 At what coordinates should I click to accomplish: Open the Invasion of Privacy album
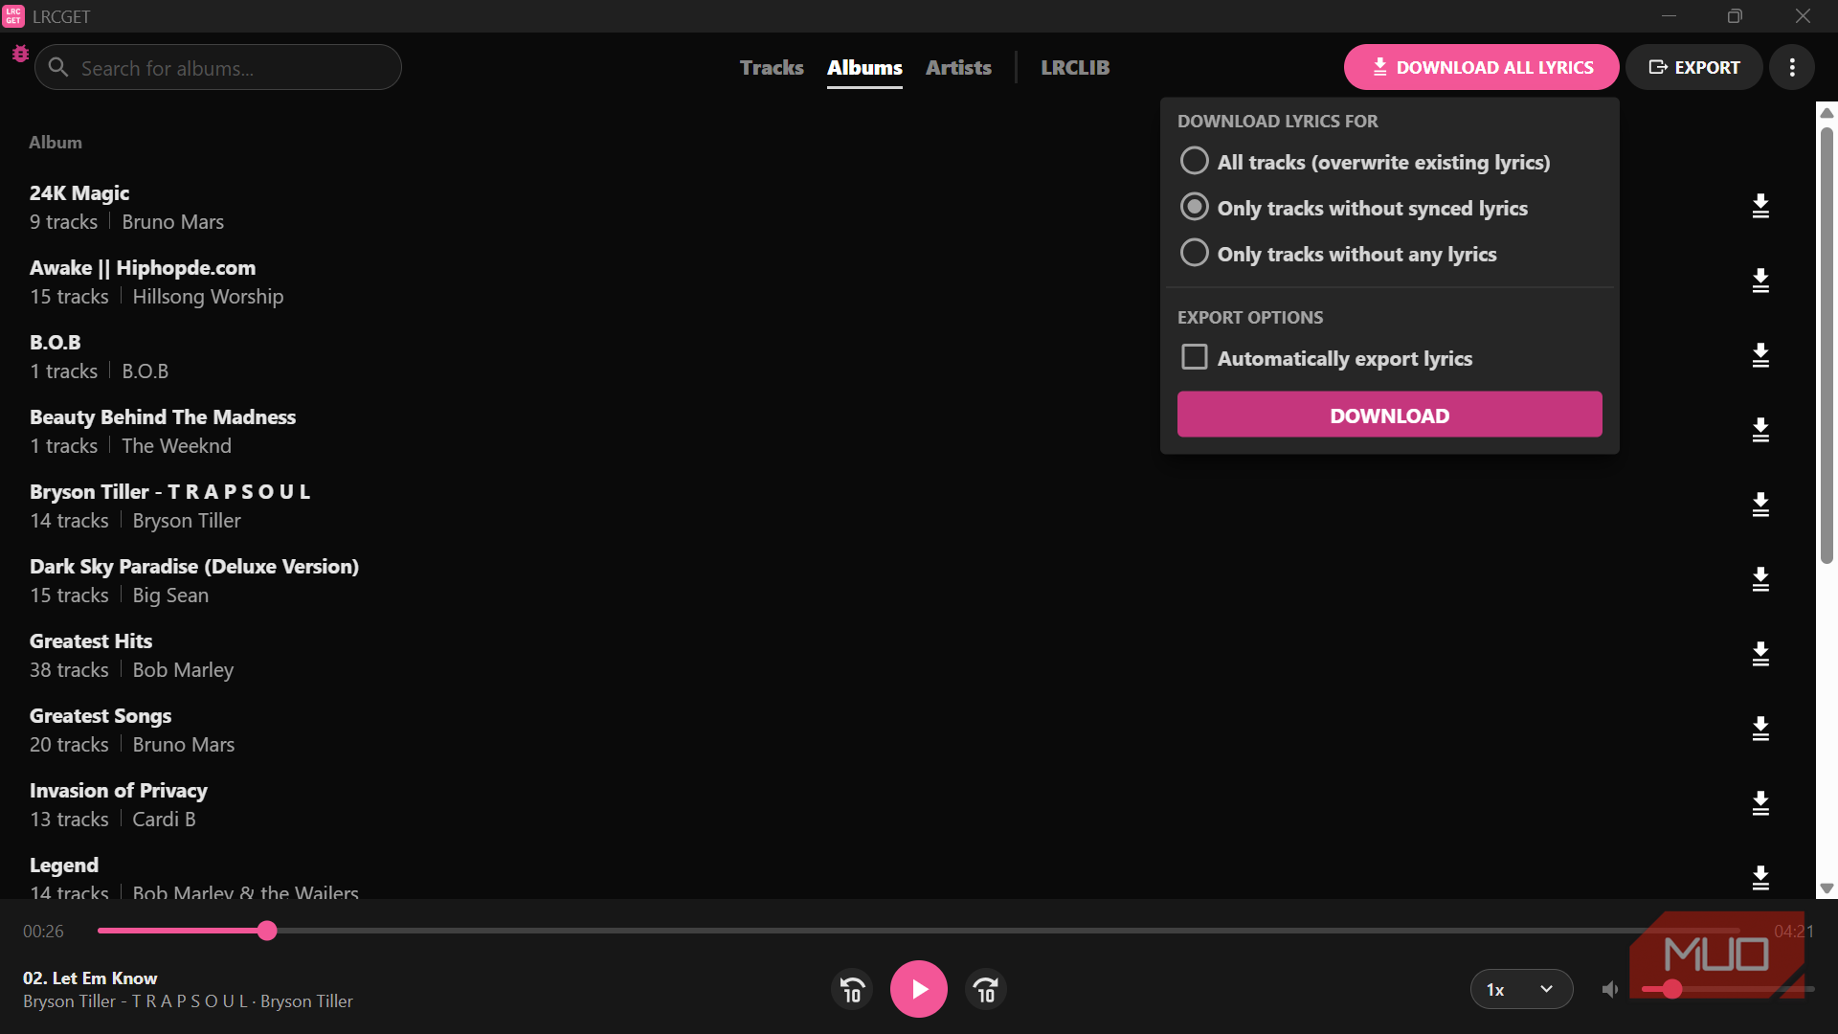point(118,790)
